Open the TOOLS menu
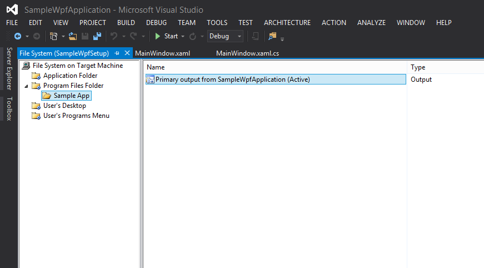The width and height of the screenshot is (484, 268). click(217, 23)
